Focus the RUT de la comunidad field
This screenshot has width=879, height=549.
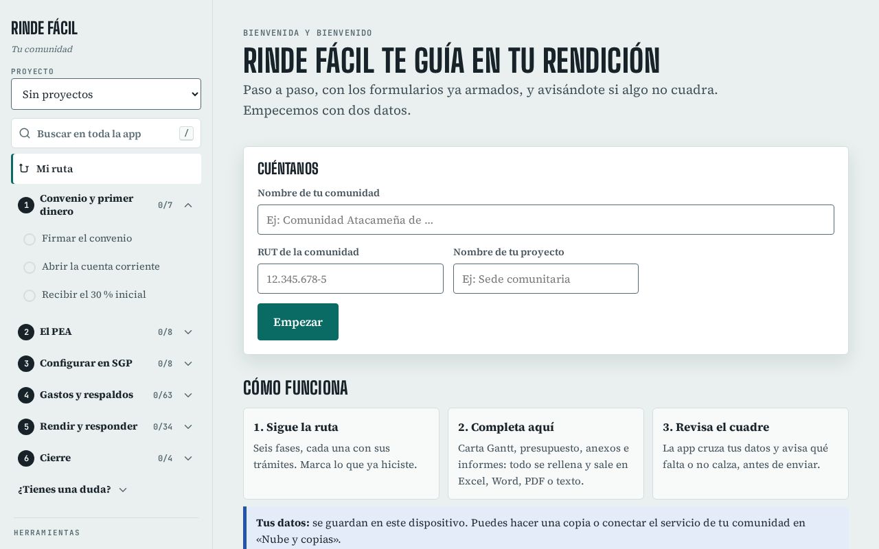[x=350, y=279]
